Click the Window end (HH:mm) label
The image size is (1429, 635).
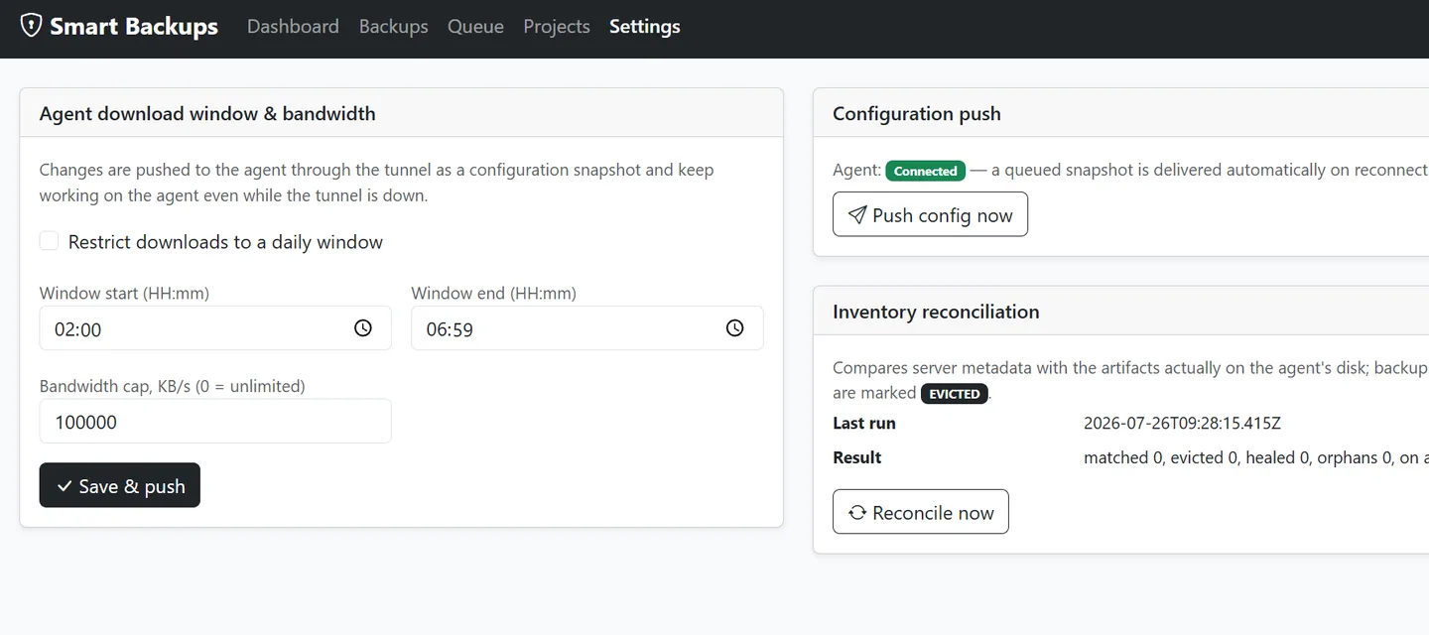pos(494,294)
